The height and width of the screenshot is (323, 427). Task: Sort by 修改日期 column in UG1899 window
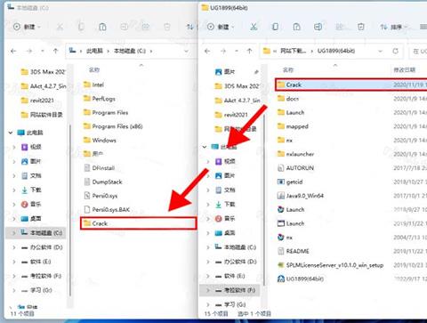405,70
